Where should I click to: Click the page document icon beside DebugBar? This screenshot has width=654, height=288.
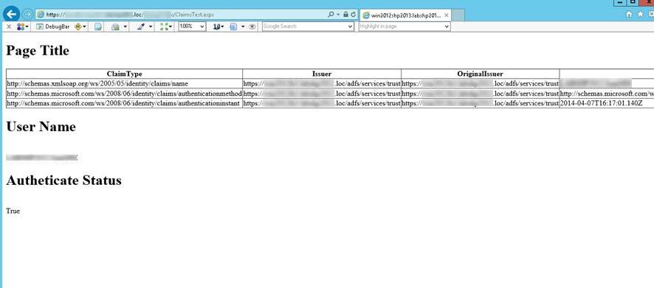[x=97, y=27]
